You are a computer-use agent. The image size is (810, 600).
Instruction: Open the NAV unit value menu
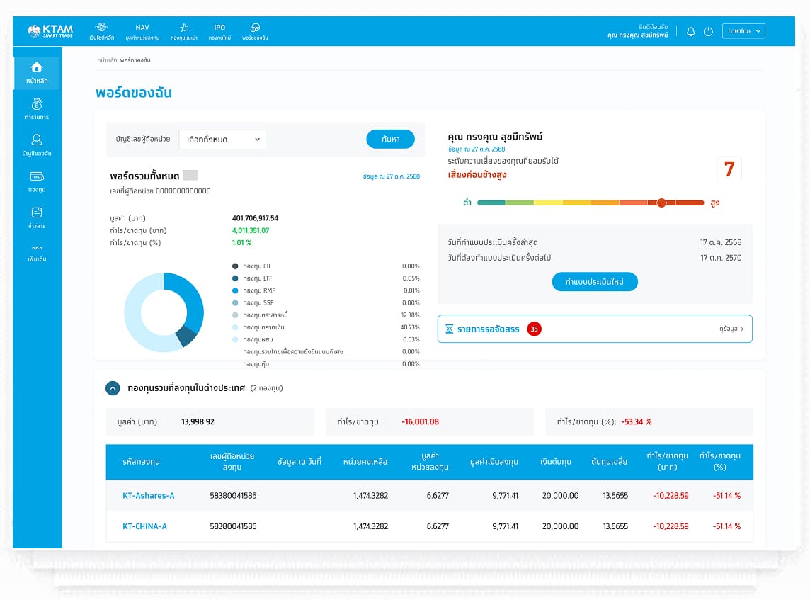(x=142, y=31)
